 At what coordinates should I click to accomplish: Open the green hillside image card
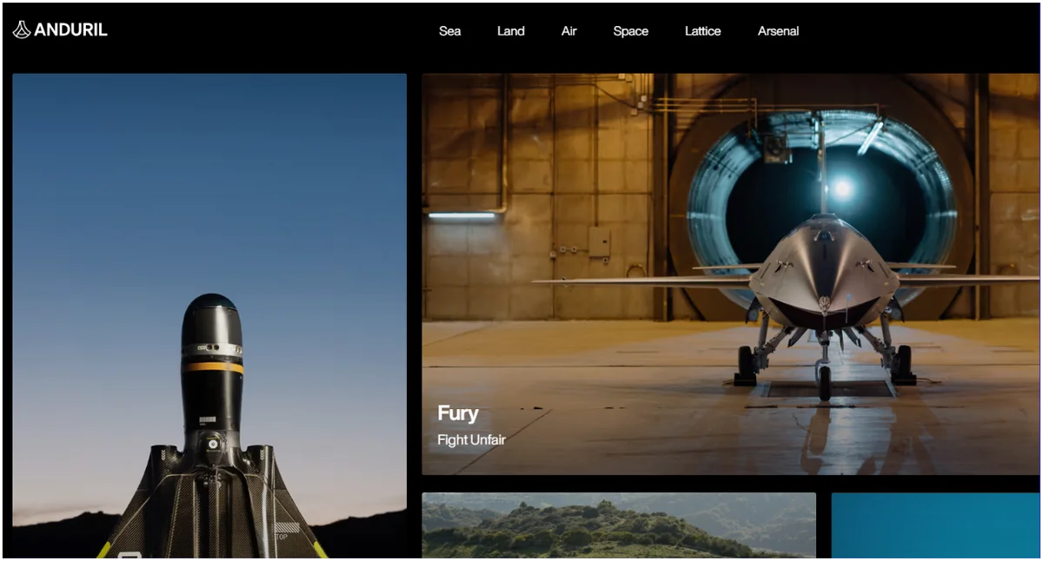click(x=619, y=525)
